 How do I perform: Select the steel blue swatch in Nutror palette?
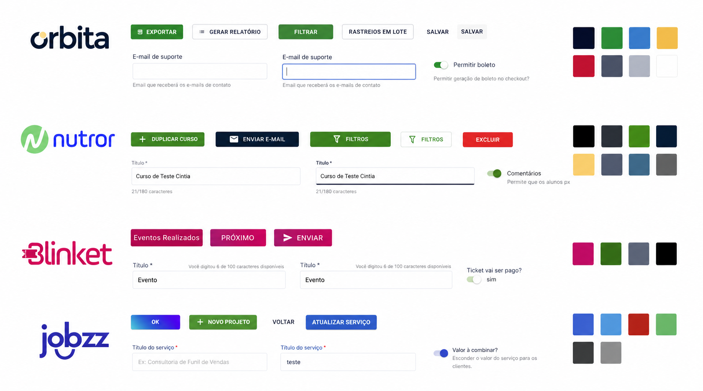(639, 165)
